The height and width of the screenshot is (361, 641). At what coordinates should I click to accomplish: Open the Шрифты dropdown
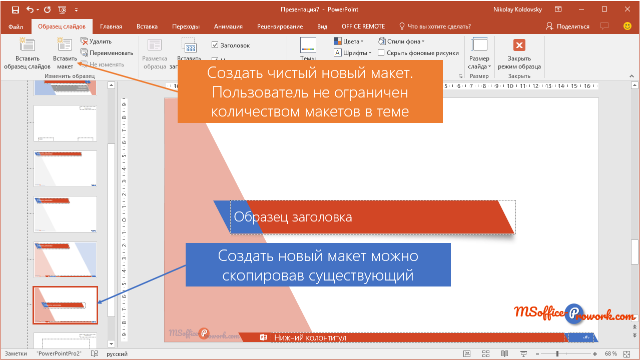click(x=353, y=52)
